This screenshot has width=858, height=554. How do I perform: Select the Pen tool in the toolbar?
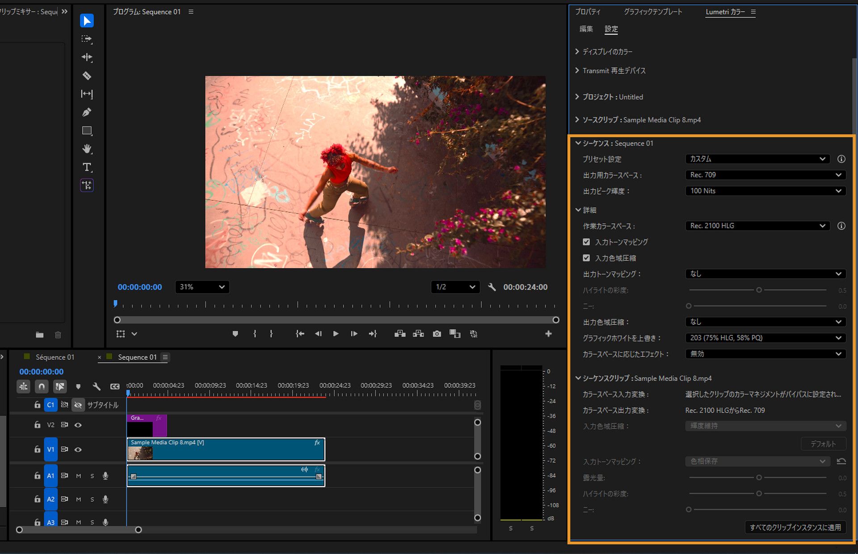tap(87, 112)
